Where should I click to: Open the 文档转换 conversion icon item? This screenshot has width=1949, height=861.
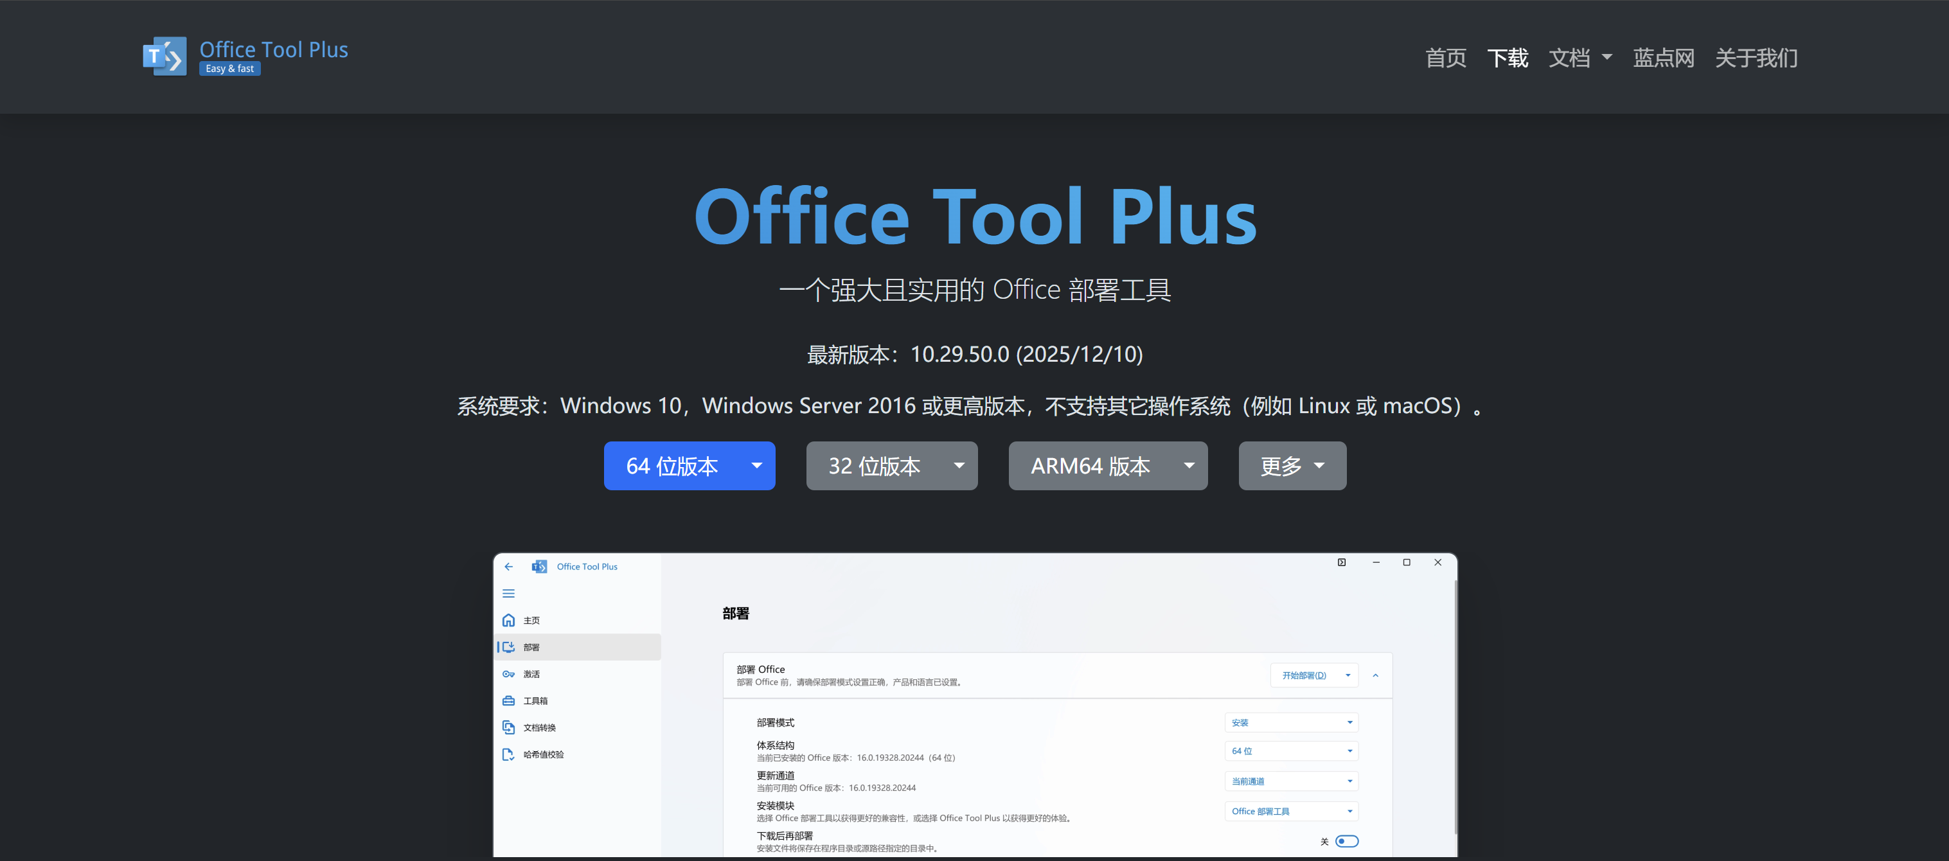tap(508, 727)
